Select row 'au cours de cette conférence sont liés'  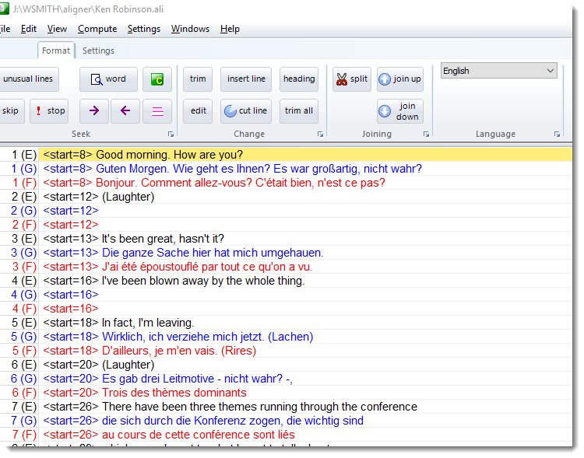click(x=286, y=435)
